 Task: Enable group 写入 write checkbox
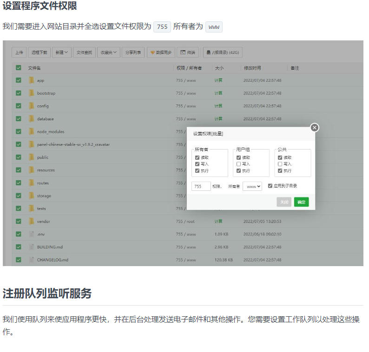pyautogui.click(x=238, y=164)
